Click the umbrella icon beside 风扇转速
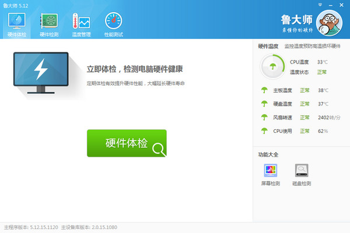The height and width of the screenshot is (233, 350). click(264, 117)
